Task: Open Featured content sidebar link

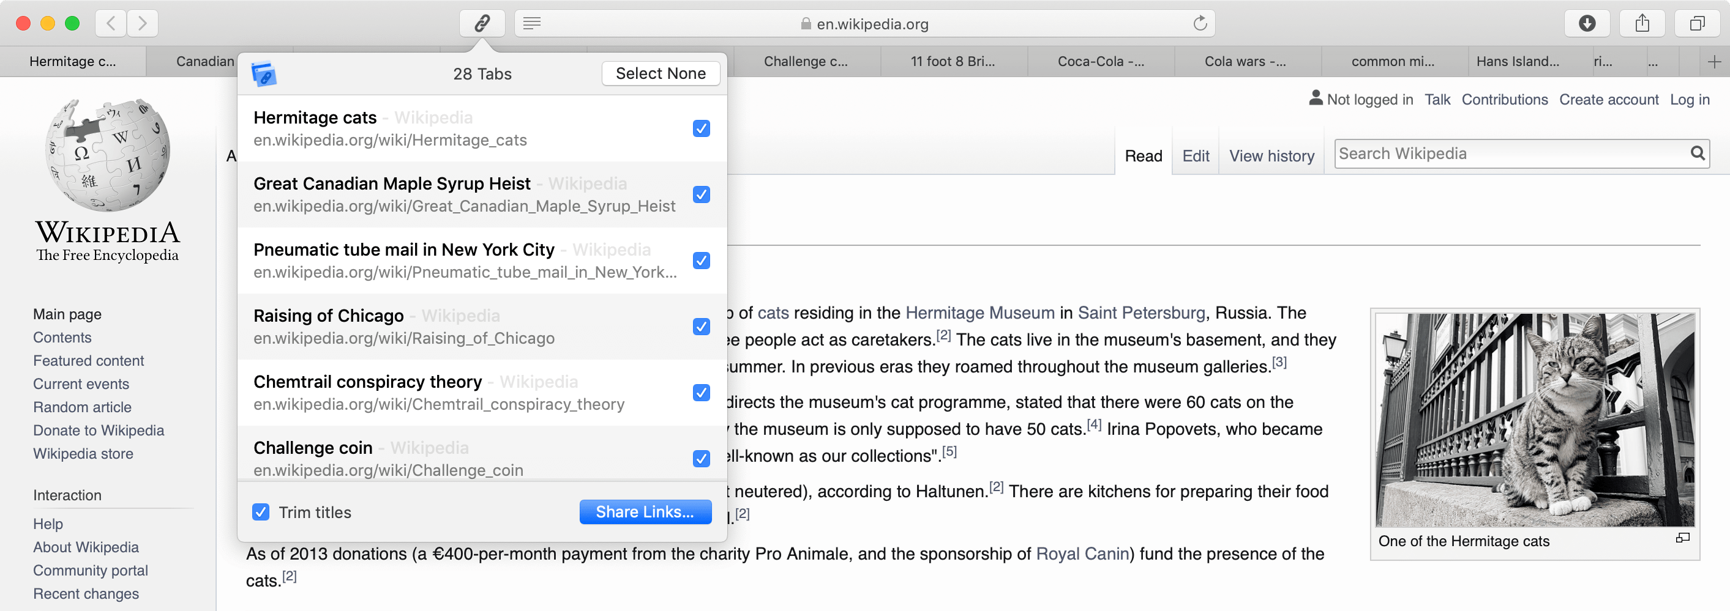Action: pos(89,361)
